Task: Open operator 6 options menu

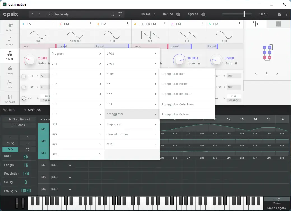Action: 239,24
